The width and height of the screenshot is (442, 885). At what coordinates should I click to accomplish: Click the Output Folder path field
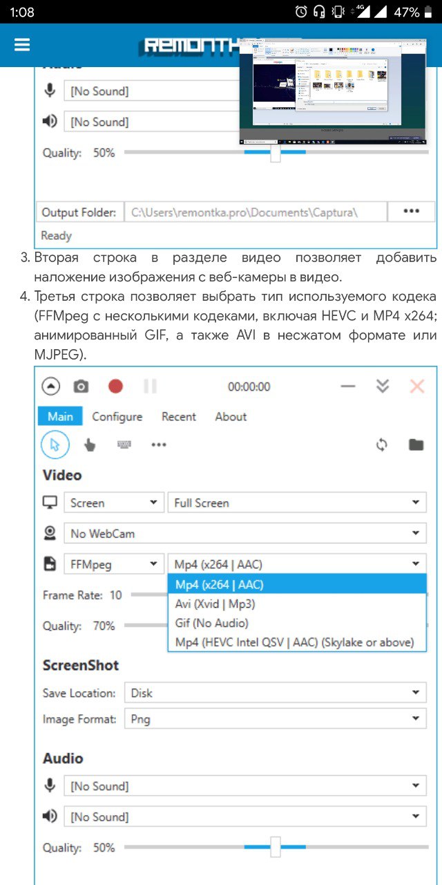[x=256, y=212]
